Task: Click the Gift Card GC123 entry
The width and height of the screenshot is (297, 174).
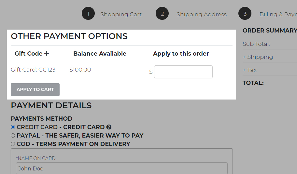Action: [33, 70]
